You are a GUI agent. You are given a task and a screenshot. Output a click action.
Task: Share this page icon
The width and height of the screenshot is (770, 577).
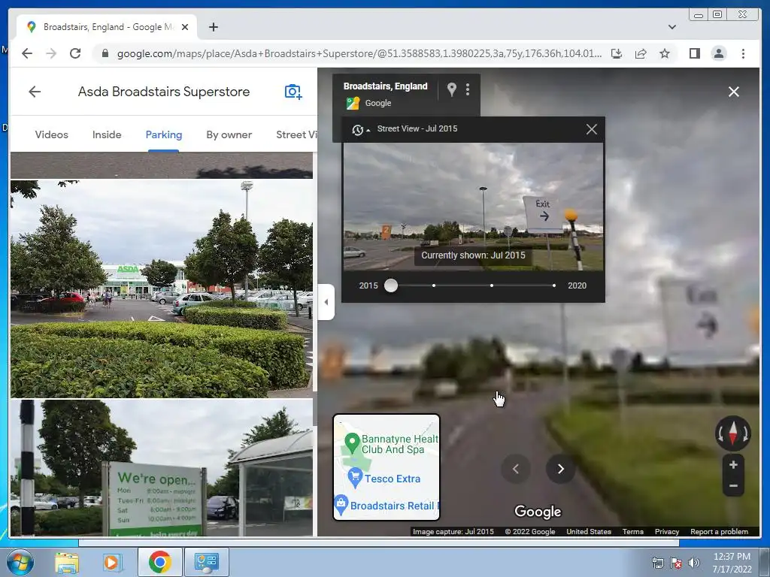pos(641,53)
